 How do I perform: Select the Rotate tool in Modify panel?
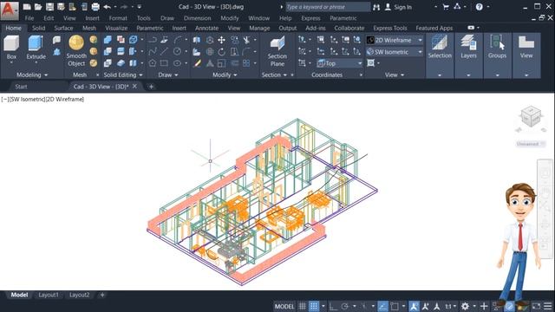coord(222,52)
